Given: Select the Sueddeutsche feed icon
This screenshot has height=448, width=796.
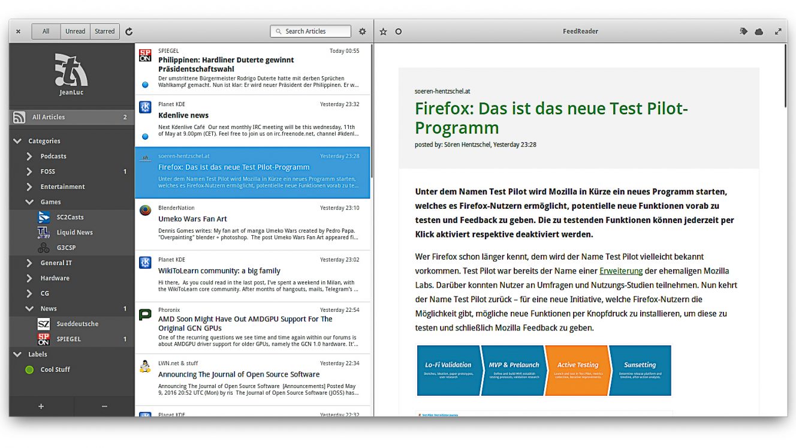Looking at the screenshot, I should [44, 324].
